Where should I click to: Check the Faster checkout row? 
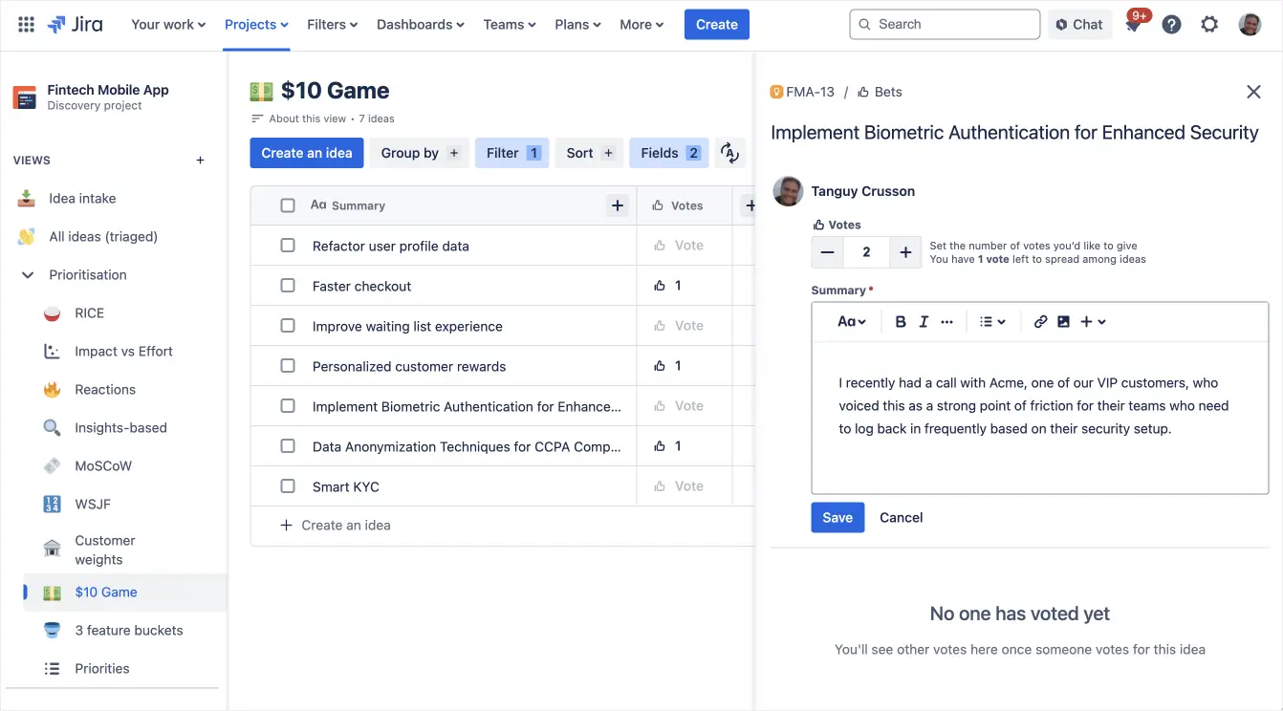click(x=288, y=286)
